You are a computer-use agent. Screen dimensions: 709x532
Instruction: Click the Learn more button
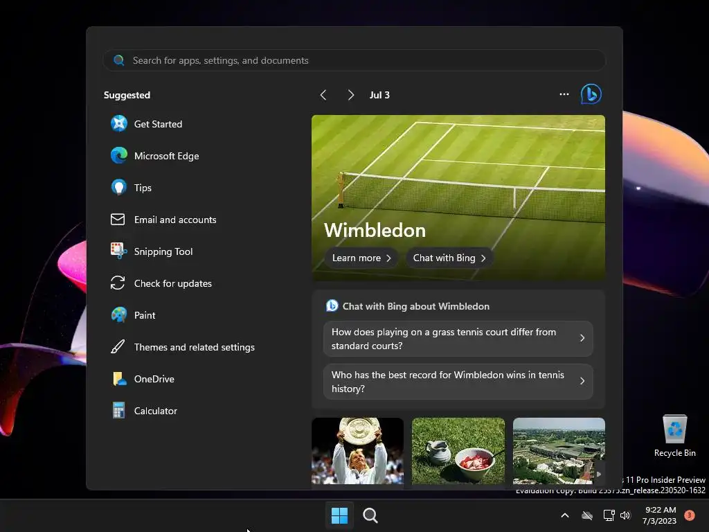coord(361,258)
